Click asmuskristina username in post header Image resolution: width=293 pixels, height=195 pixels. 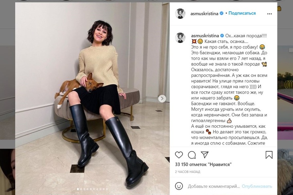tap(203, 13)
